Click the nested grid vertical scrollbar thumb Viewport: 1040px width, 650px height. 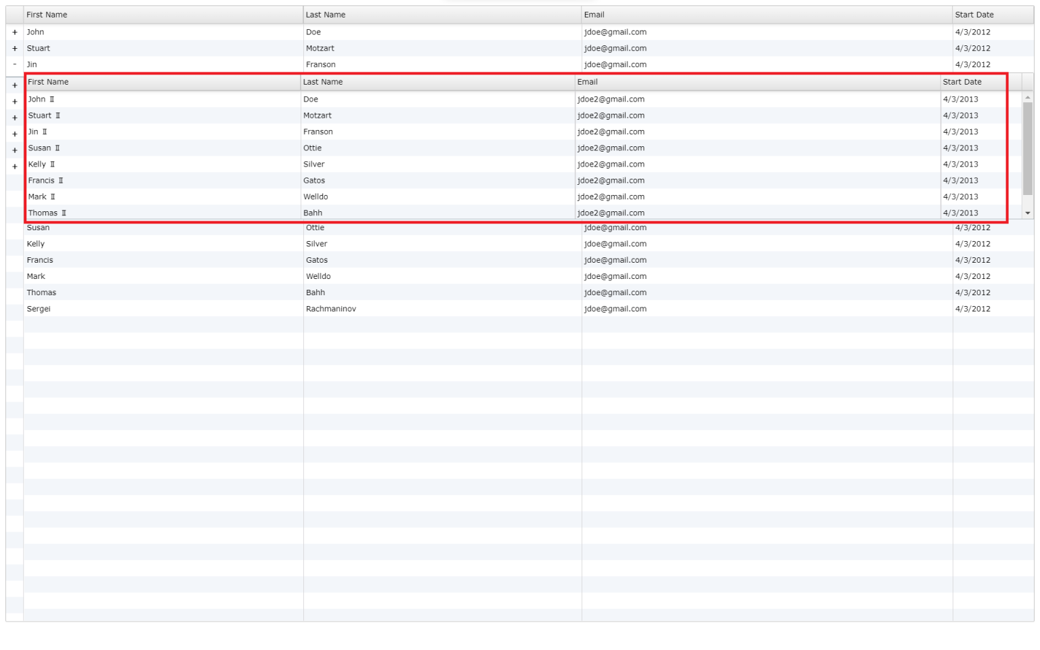(1027, 149)
